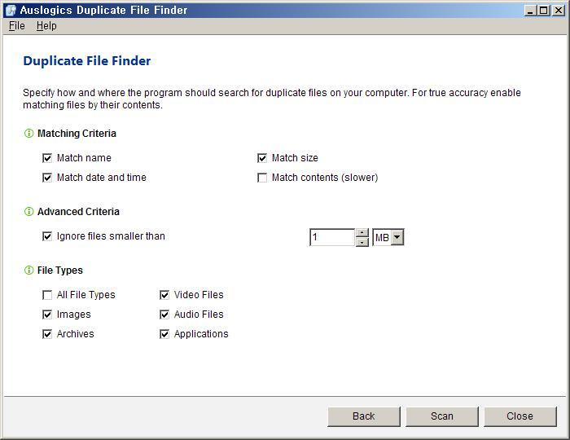The height and width of the screenshot is (440, 570).
Task: Click the Close button at bottom
Action: pyautogui.click(x=520, y=416)
